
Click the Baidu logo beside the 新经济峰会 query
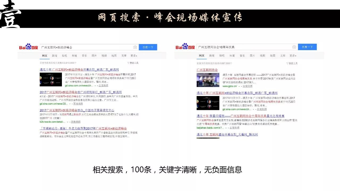point(29,47)
